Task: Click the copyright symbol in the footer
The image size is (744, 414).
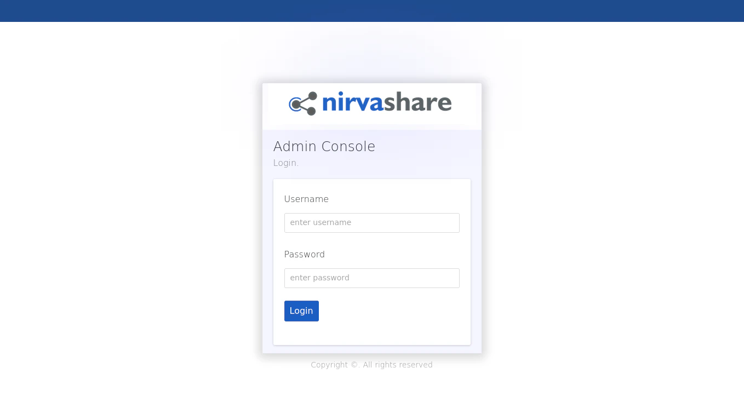Action: pos(353,365)
